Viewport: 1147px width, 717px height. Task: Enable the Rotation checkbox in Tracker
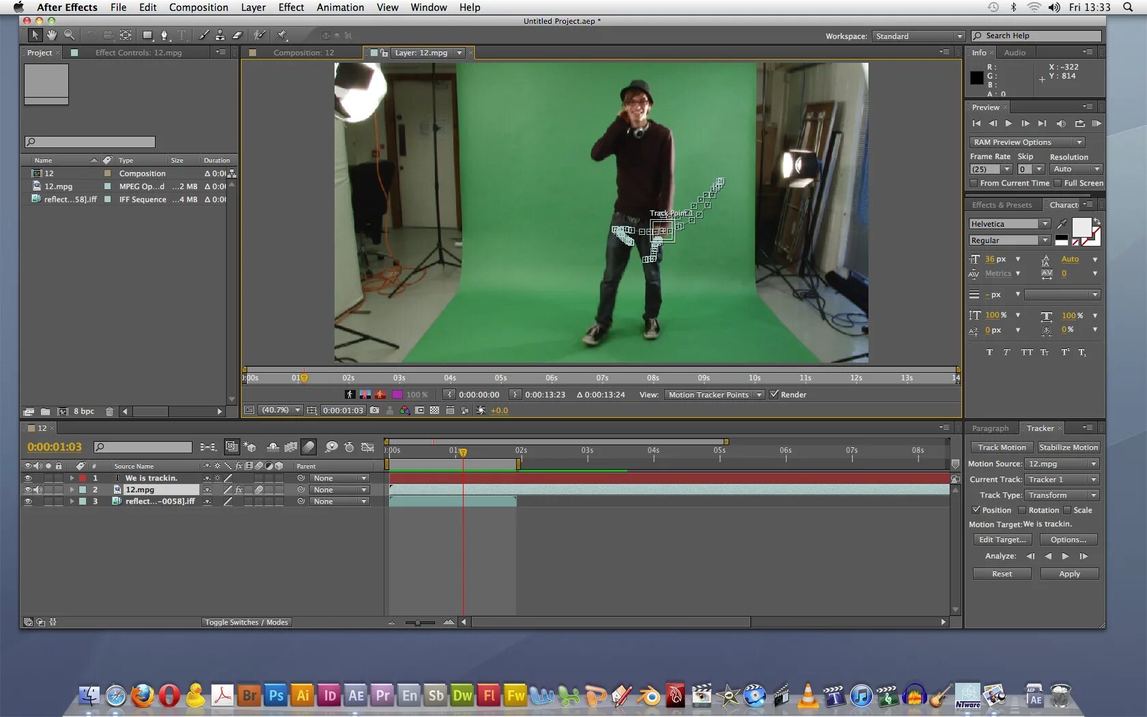[1022, 510]
